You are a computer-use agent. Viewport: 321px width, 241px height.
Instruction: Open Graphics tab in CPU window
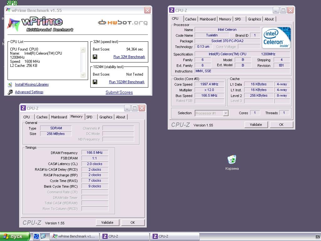tap(254, 19)
